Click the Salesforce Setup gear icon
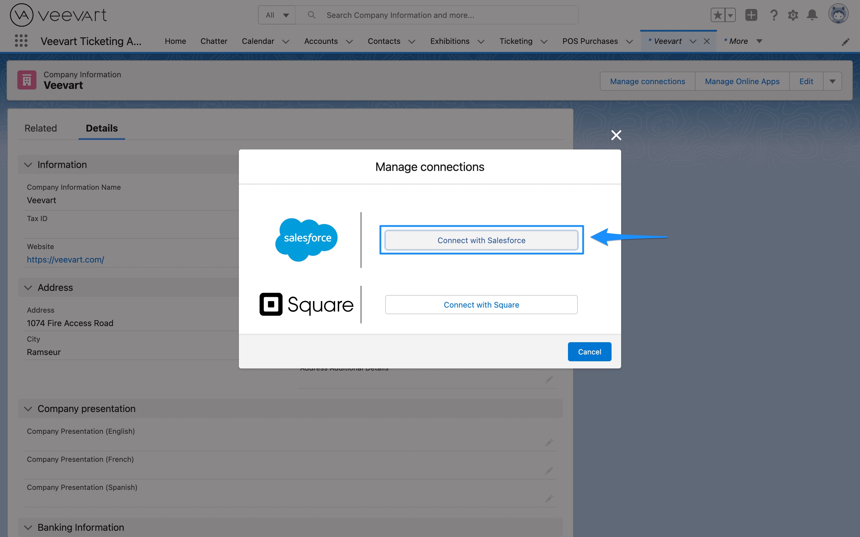Screen dimensions: 860x537 pyautogui.click(x=793, y=15)
